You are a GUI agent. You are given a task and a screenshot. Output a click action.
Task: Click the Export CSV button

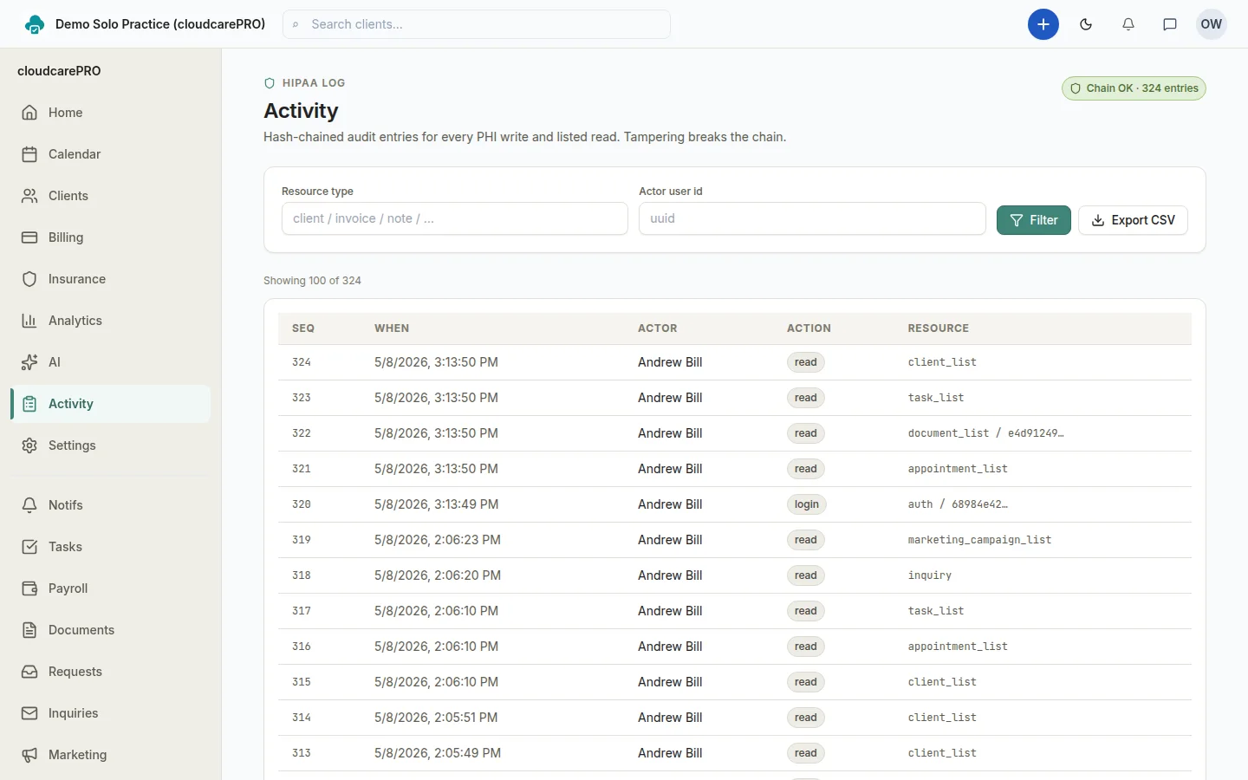point(1133,220)
